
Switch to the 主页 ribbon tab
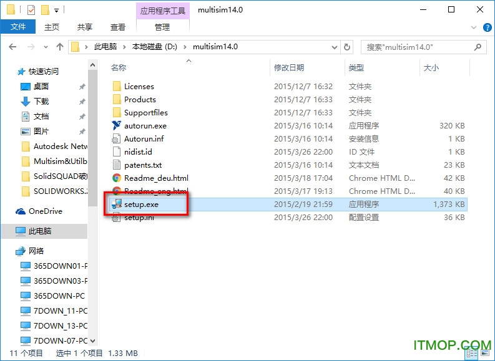point(51,27)
